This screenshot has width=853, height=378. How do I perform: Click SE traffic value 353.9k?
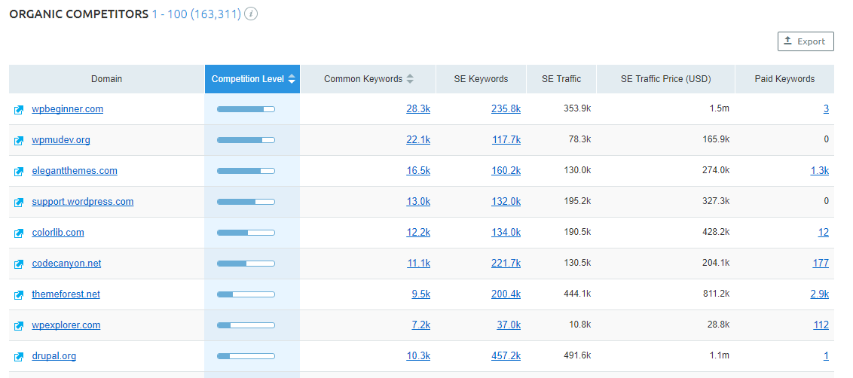pyautogui.click(x=577, y=108)
